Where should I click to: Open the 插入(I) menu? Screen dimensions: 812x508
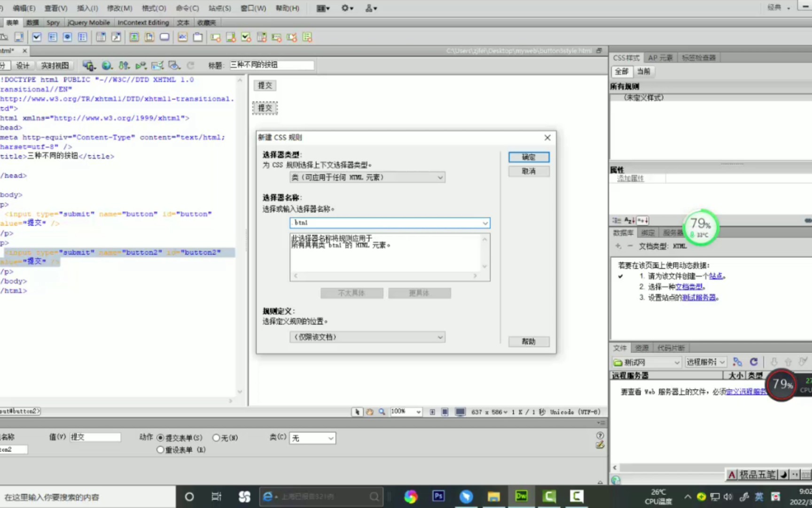tap(87, 8)
